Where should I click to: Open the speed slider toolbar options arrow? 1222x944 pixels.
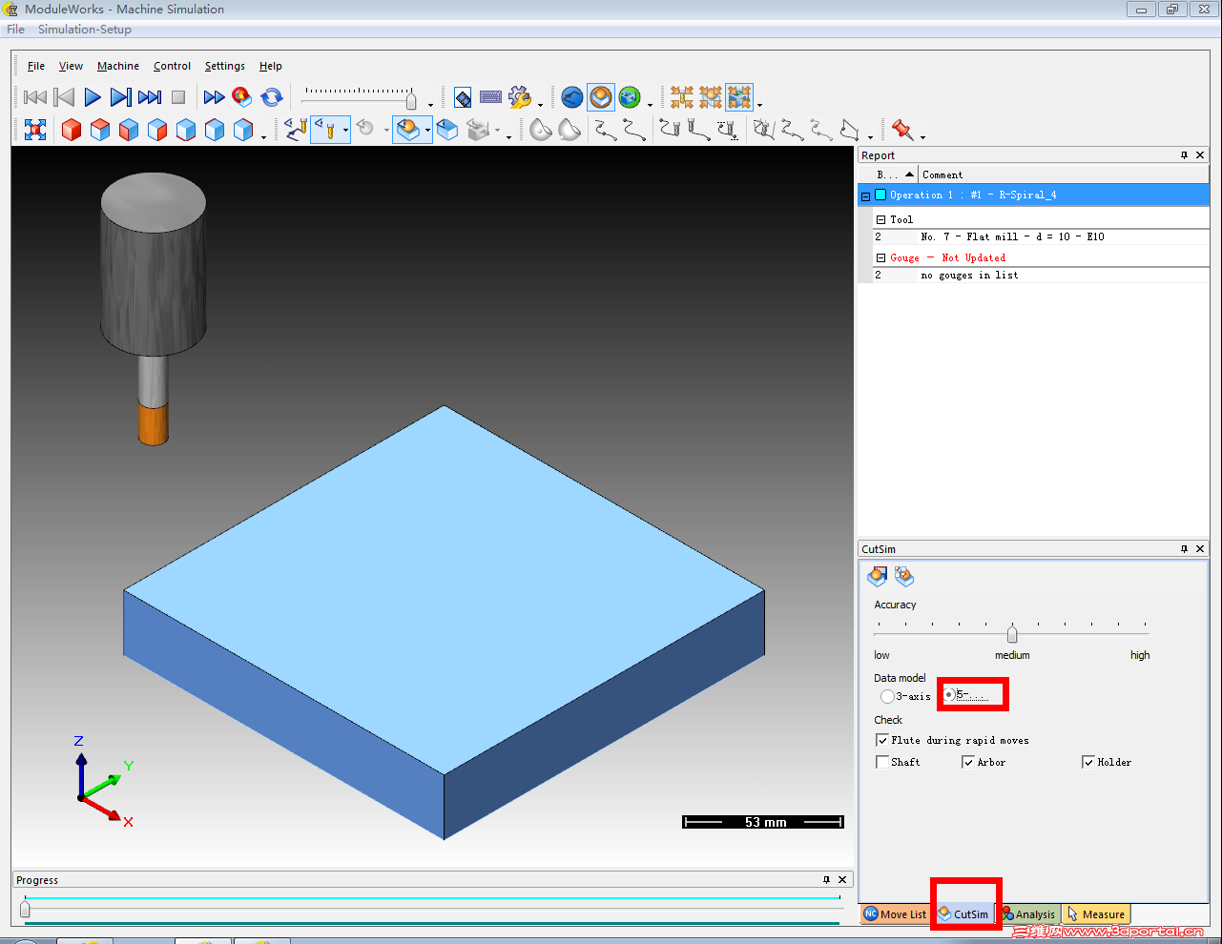[x=430, y=104]
